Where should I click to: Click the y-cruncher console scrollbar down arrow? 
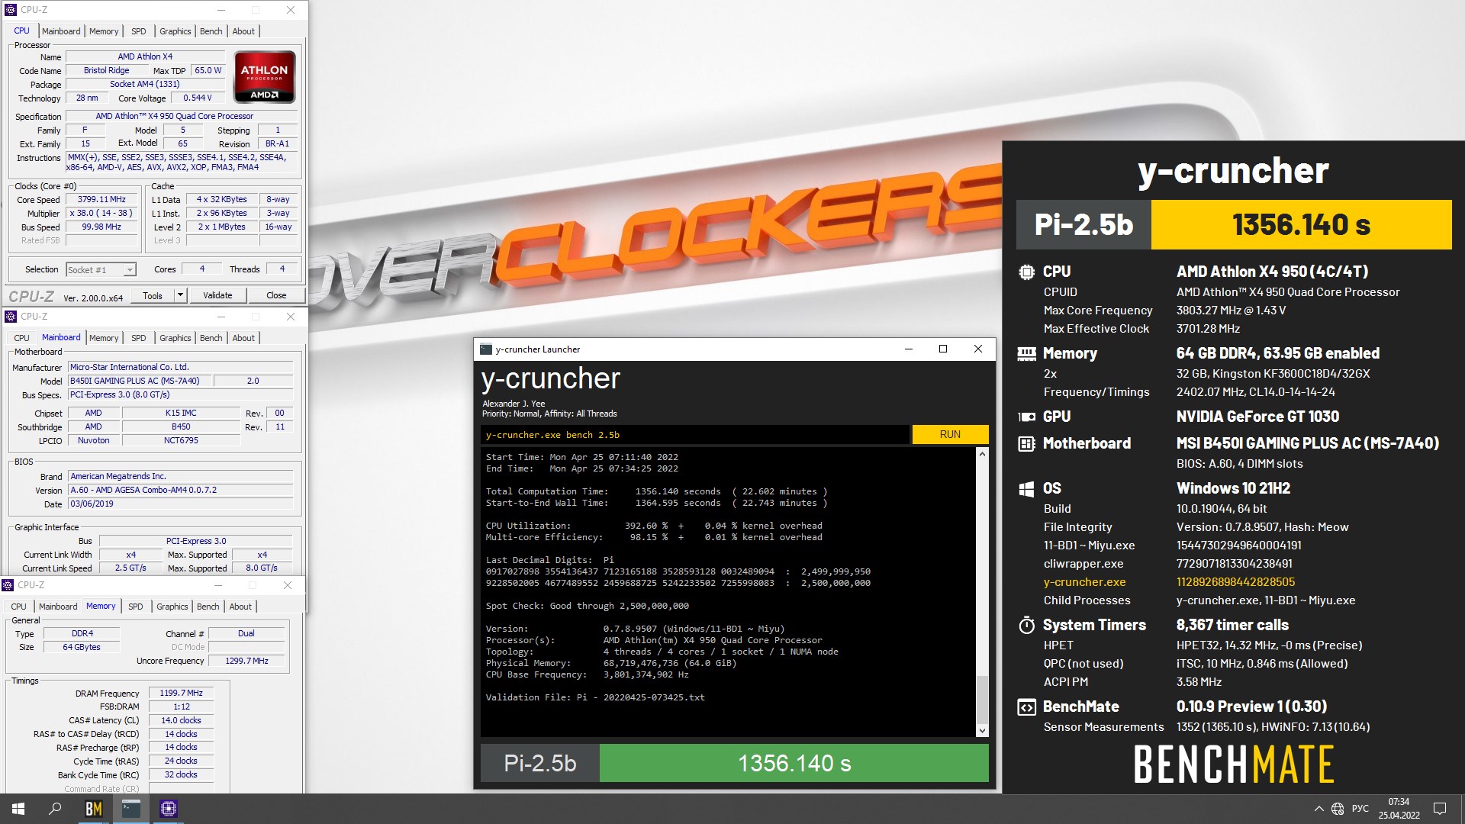[x=982, y=731]
